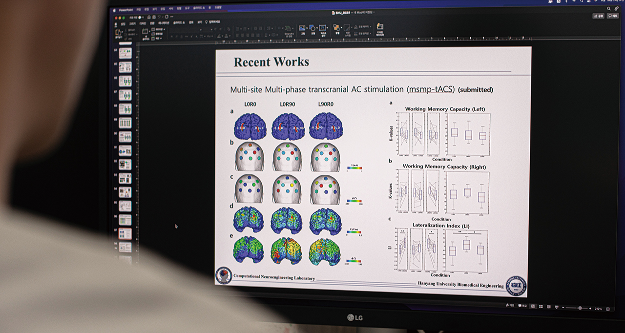Open the quick access more options ellipsis

(x=172, y=17)
